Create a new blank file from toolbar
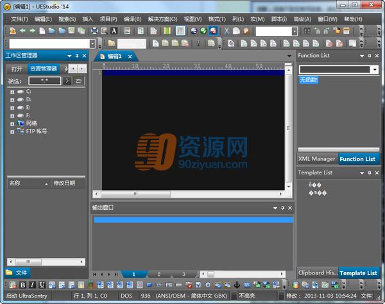The image size is (385, 304). (x=42, y=31)
